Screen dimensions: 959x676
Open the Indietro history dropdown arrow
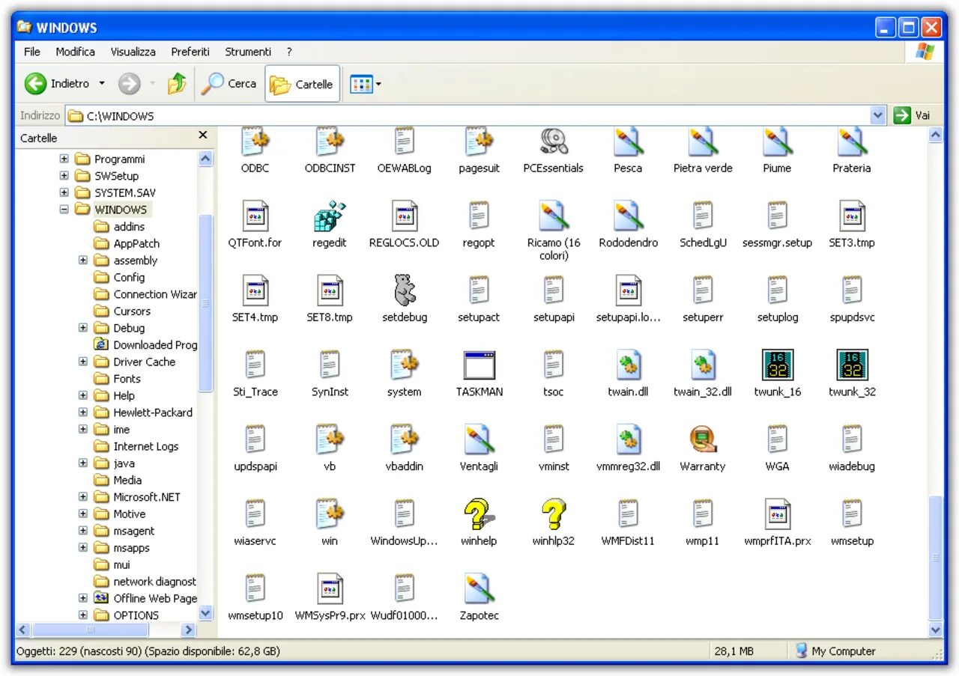click(x=102, y=84)
